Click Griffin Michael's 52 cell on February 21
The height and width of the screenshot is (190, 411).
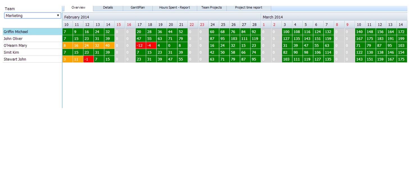[x=183, y=32]
